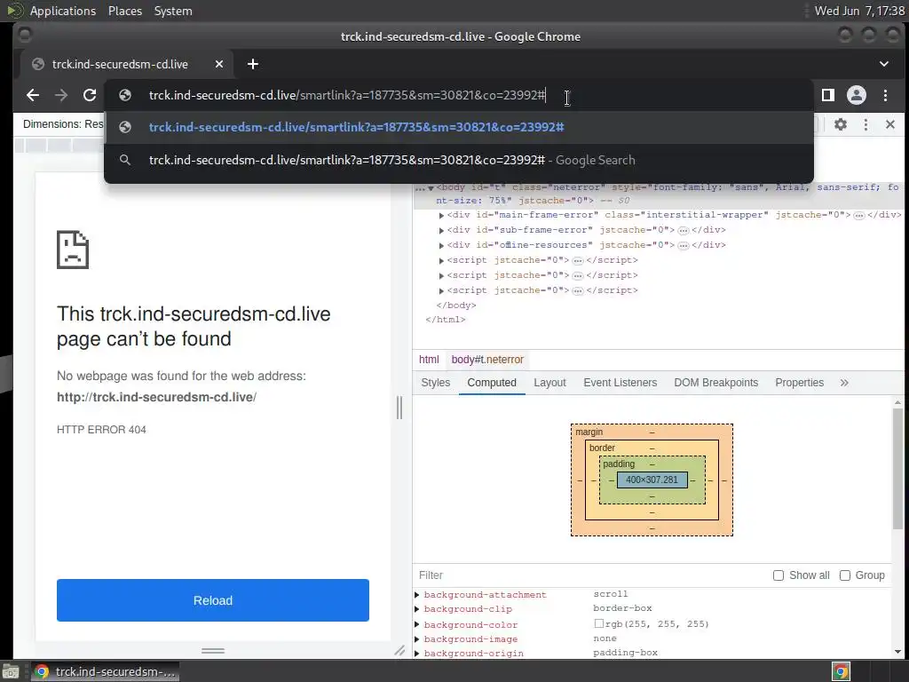Open DevTools settings gear
909x682 pixels.
coord(841,124)
